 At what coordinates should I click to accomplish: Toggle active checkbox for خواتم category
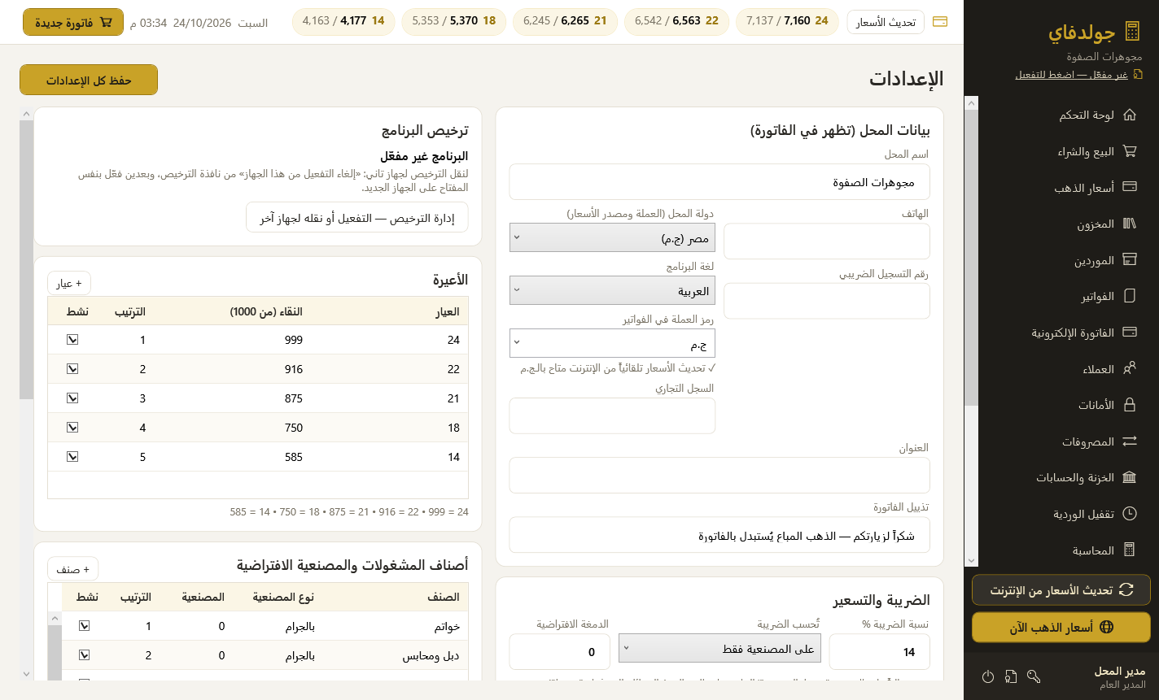85,626
